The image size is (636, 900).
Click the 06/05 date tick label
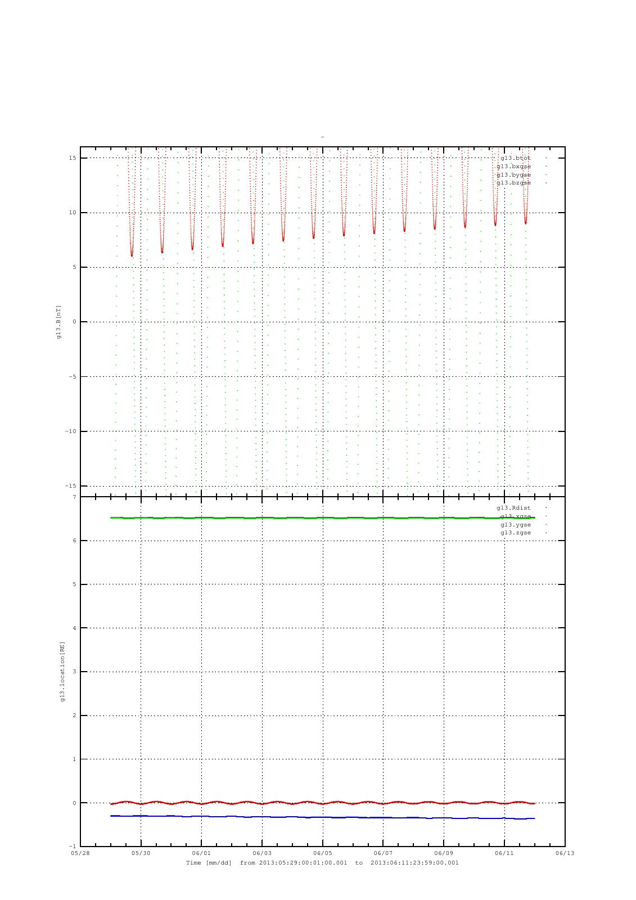tap(323, 853)
